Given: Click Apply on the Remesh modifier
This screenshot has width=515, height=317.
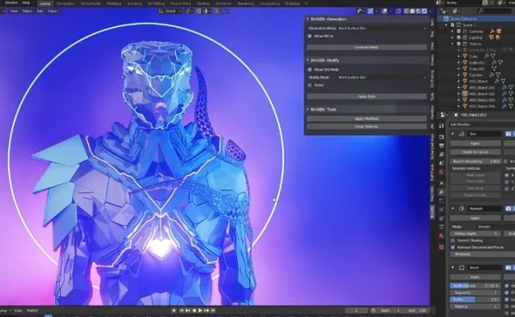Looking at the screenshot, I should click(x=475, y=218).
